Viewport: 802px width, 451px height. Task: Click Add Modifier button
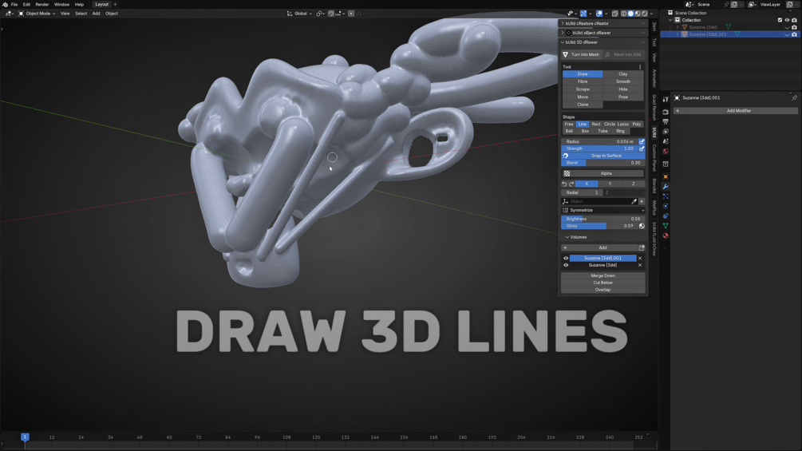pyautogui.click(x=736, y=110)
